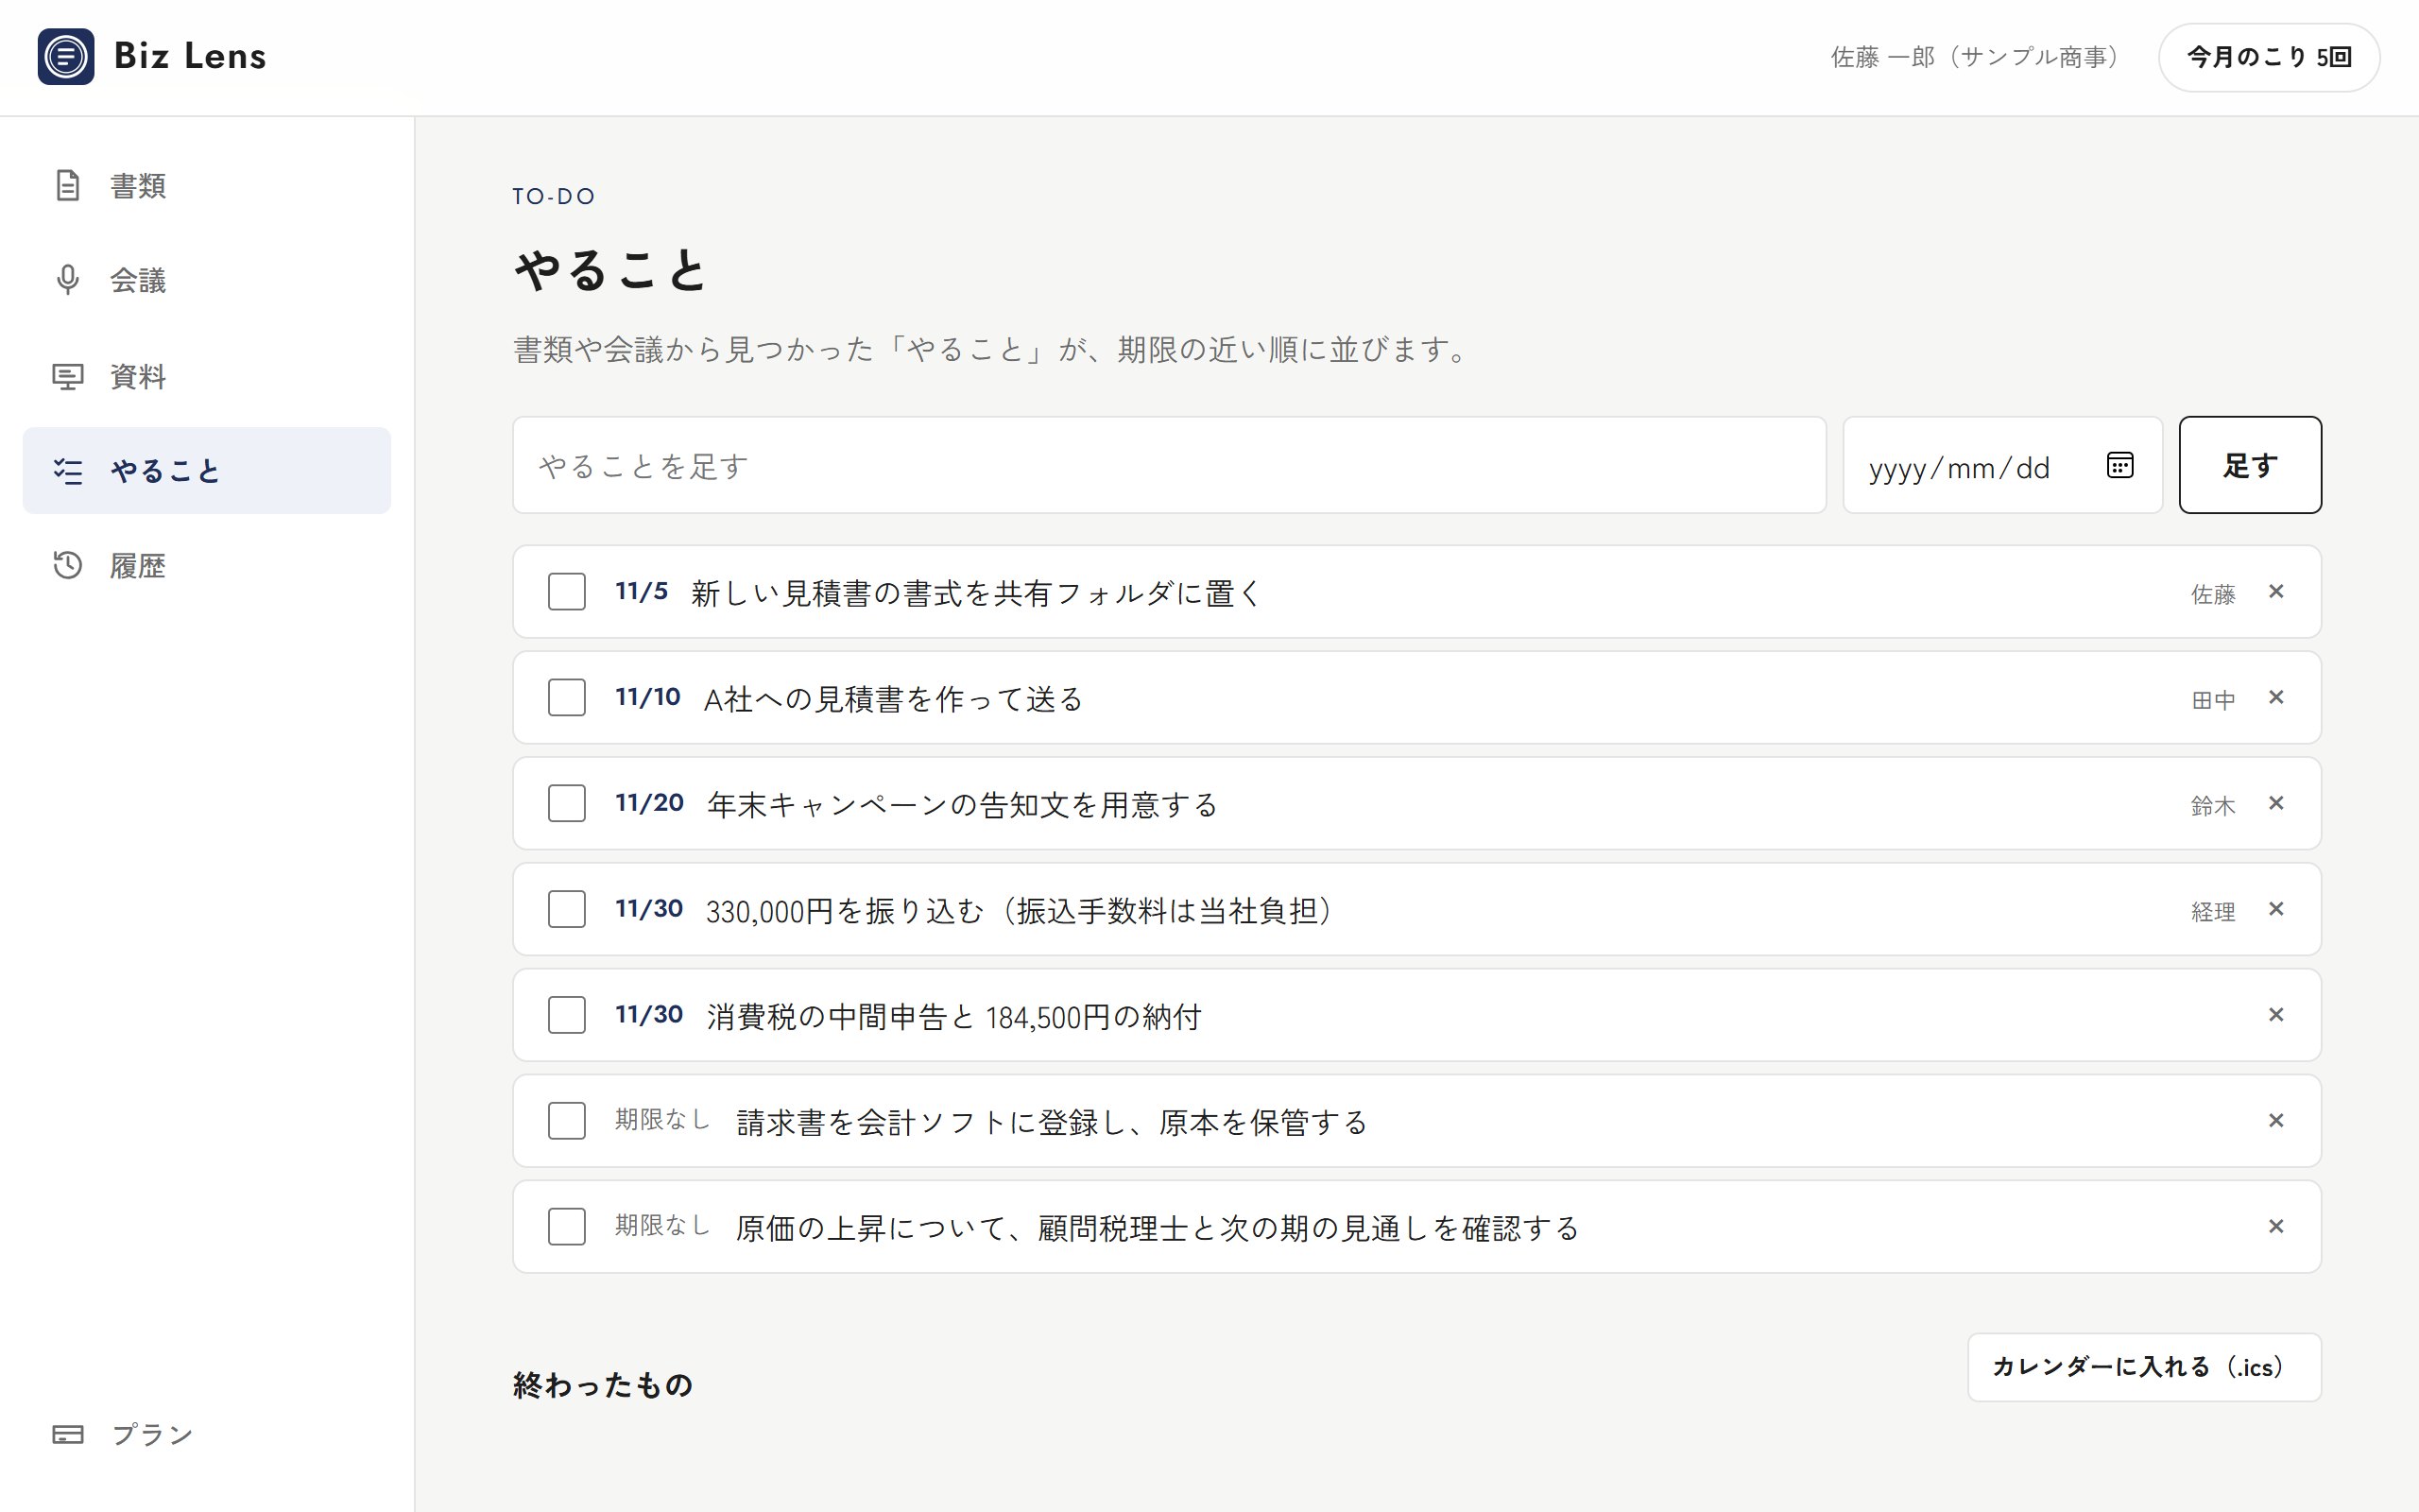Click カレンダーに入れる (.ics) button
This screenshot has height=1512, width=2419.
point(2144,1367)
